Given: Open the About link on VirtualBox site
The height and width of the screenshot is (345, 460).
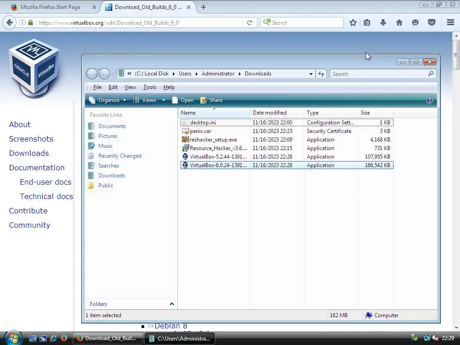Looking at the screenshot, I should (x=20, y=124).
